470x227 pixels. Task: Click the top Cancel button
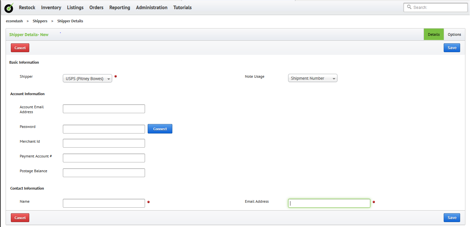[20, 48]
